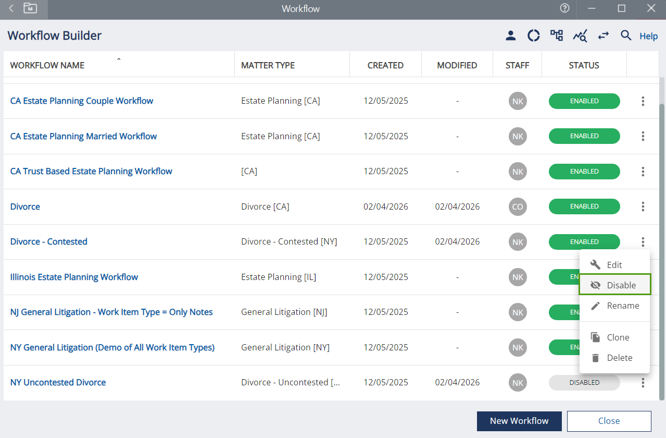Image resolution: width=666 pixels, height=438 pixels.
Task: Click the user profile icon in toolbar
Action: point(510,36)
